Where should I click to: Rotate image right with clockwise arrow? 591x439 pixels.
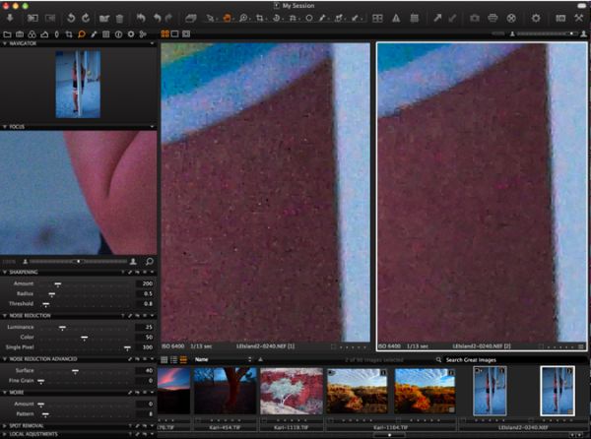(86, 18)
